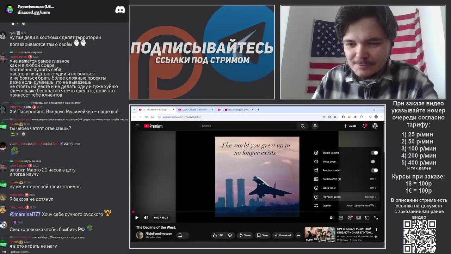This screenshot has height=254, width=451.
Task: Switch to the third browser tab
Action: [235, 110]
